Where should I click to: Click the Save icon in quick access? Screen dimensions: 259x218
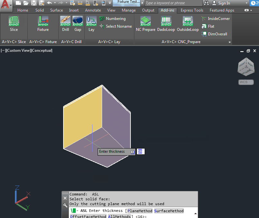34,3
